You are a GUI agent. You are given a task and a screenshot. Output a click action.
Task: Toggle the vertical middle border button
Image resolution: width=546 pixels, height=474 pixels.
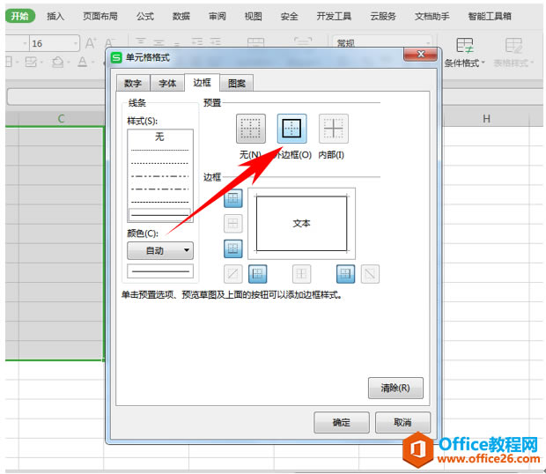(x=301, y=274)
